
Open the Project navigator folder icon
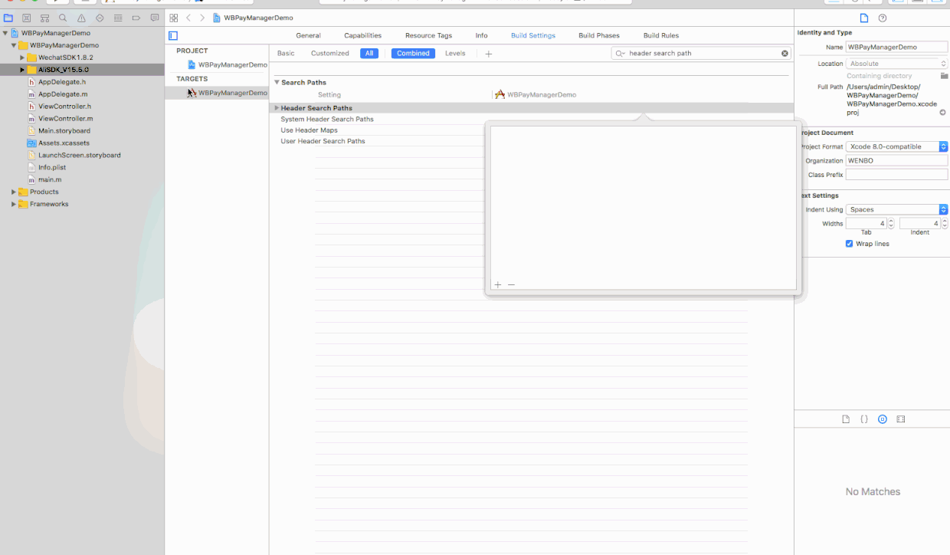(x=8, y=17)
